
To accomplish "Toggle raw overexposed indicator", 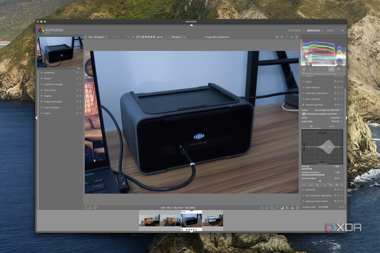I will [277, 207].
